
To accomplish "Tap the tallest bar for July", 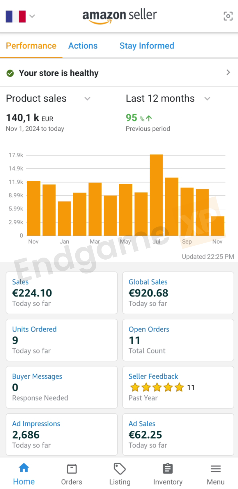I will point(156,195).
